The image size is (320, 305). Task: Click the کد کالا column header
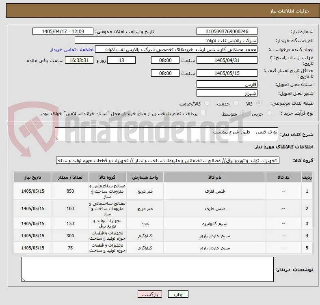(283, 177)
